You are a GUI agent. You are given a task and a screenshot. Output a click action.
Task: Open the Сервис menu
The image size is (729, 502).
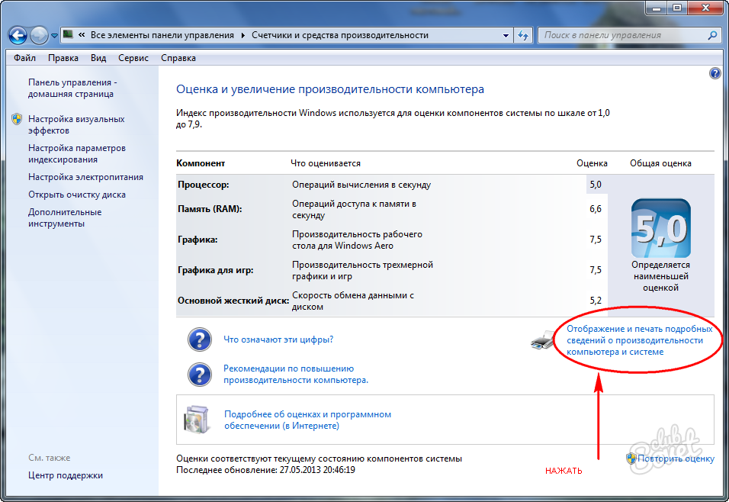(x=133, y=58)
